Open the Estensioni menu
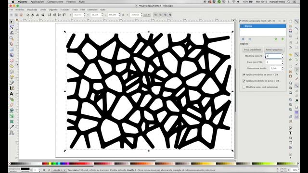The image size is (308, 173). click(92, 10)
